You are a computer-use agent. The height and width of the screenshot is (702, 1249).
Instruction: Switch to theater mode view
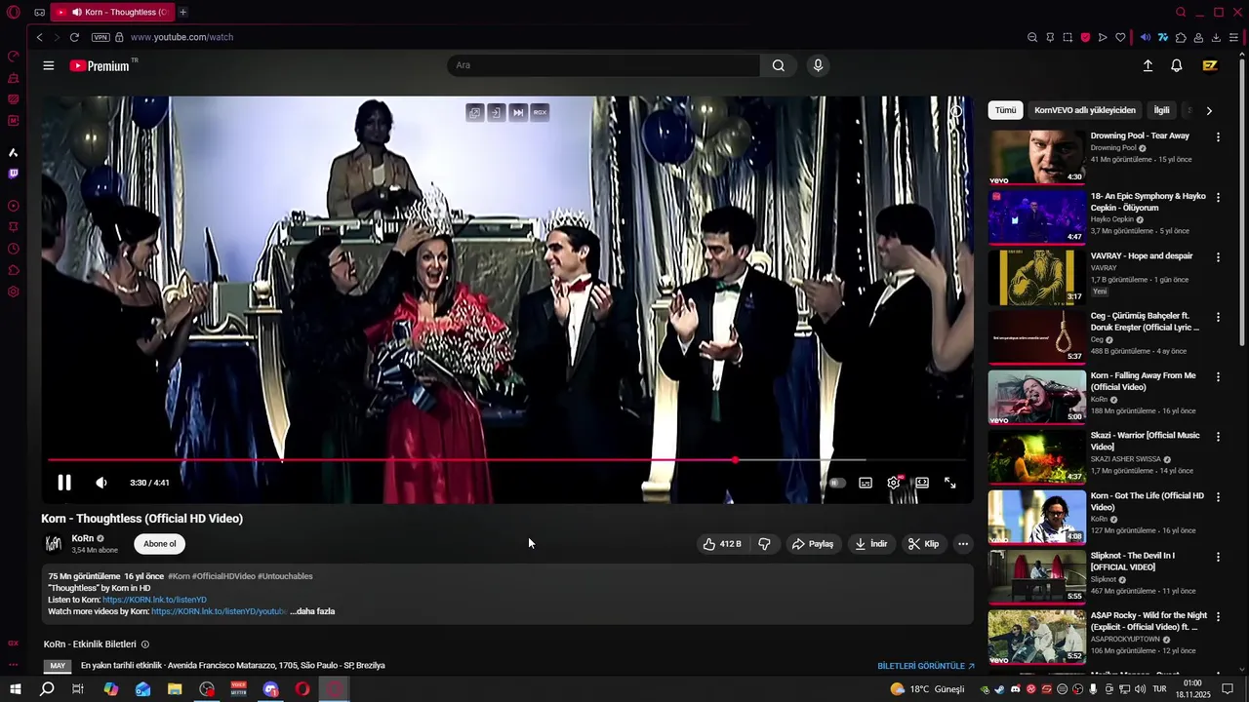click(x=922, y=483)
